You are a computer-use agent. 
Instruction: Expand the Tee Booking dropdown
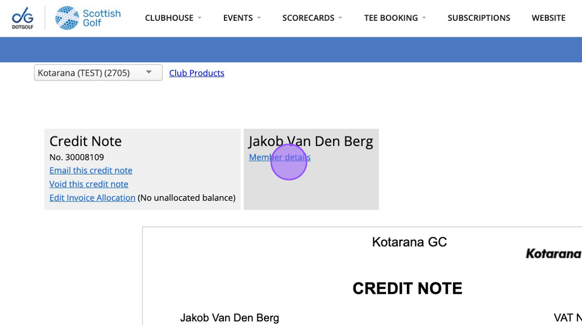click(394, 18)
